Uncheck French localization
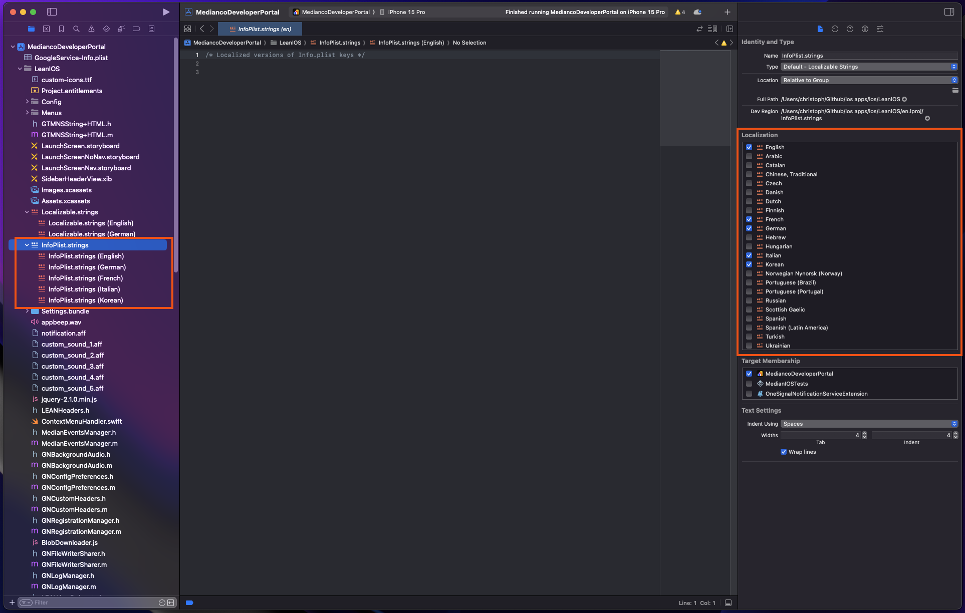This screenshot has width=965, height=613. (749, 219)
